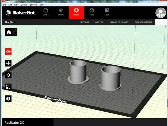
Task: Select the Move tool arrows icon
Action: pos(8,63)
